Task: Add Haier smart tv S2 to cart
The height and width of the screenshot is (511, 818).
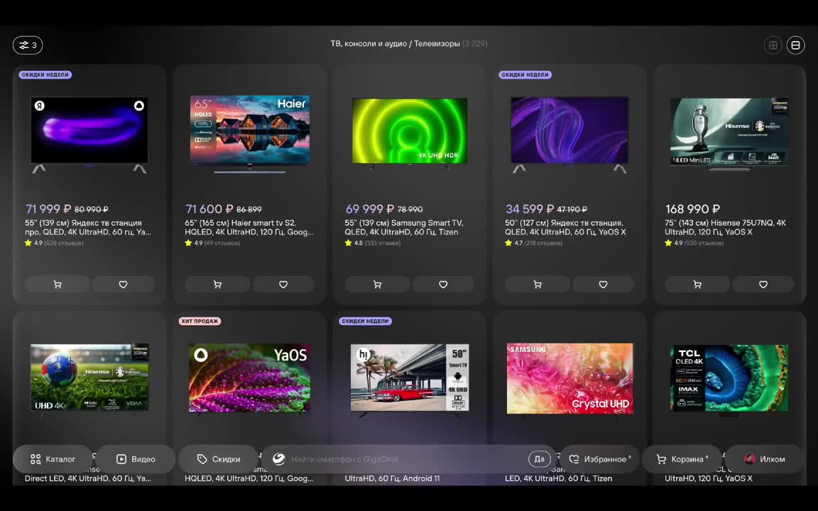Action: pyautogui.click(x=217, y=284)
